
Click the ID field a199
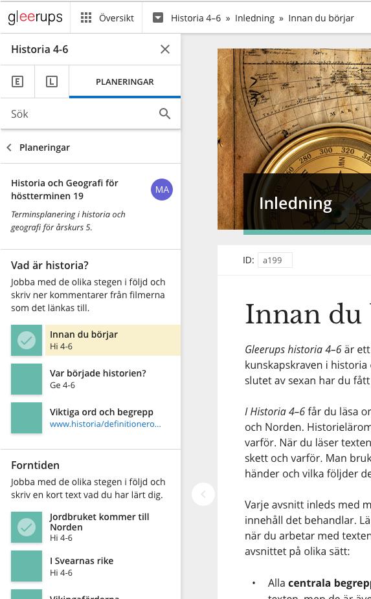[x=275, y=260]
